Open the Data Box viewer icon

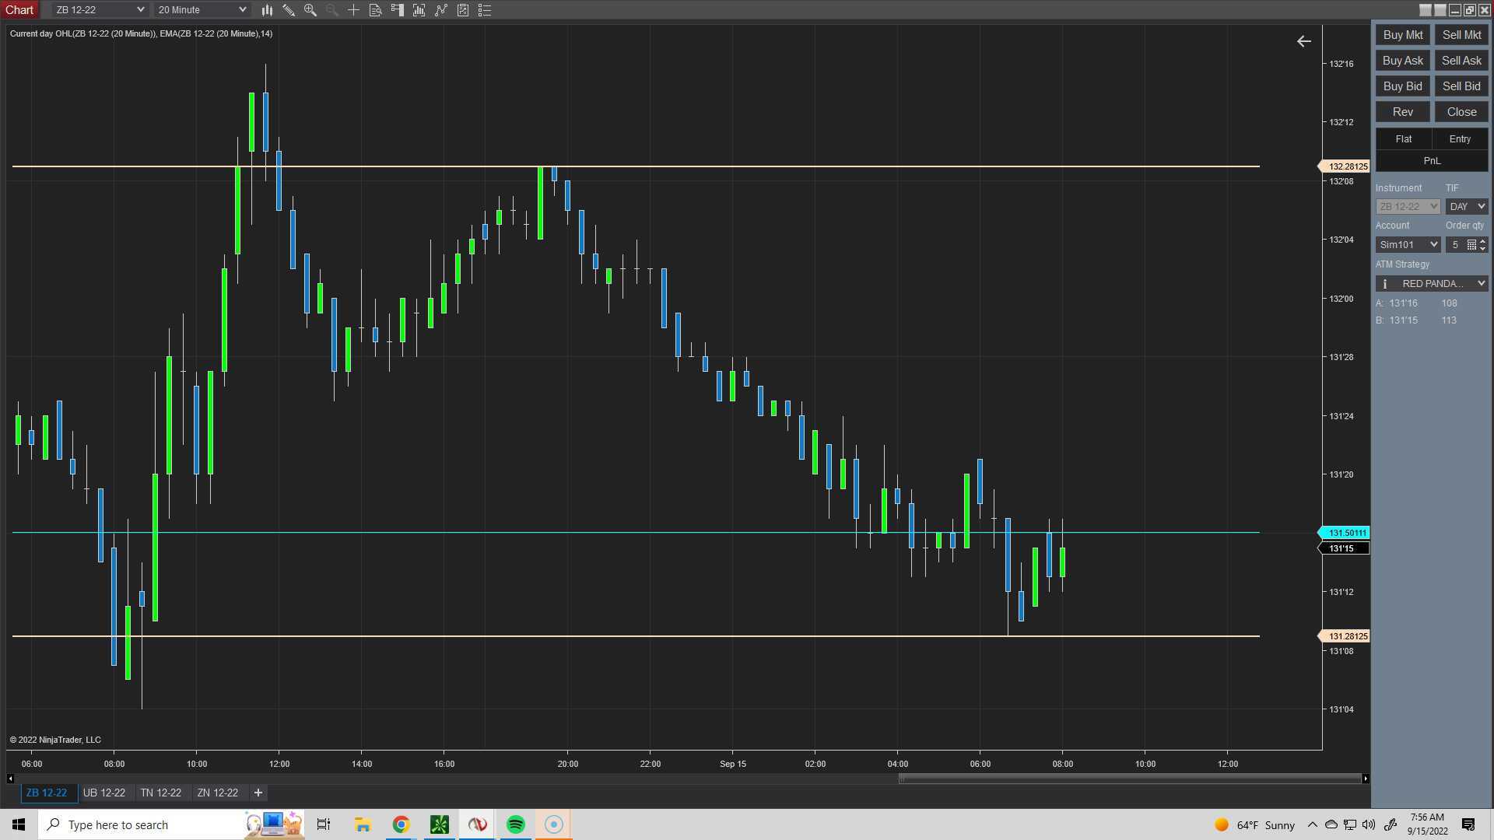pyautogui.click(x=375, y=10)
